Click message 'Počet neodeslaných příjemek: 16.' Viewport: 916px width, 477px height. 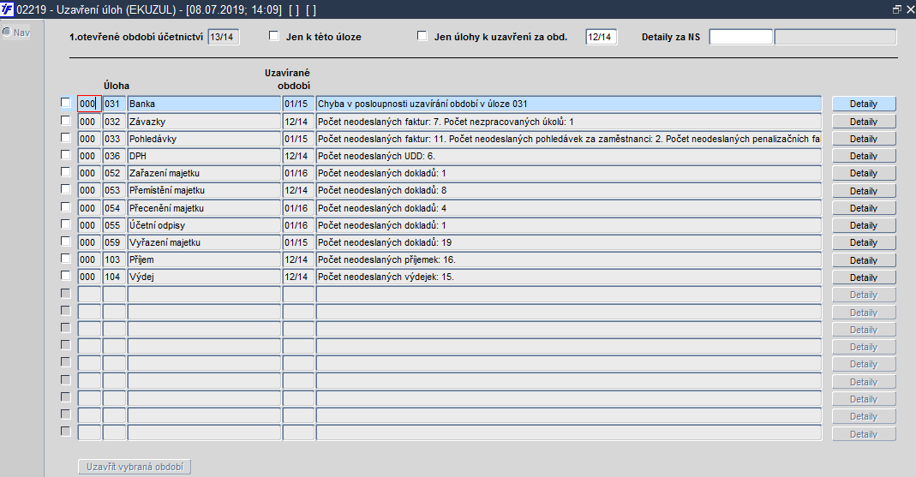point(568,259)
